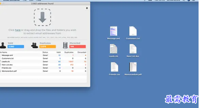
Task: Click Done! status of Memorandum.pdf row
Action: coord(45,71)
